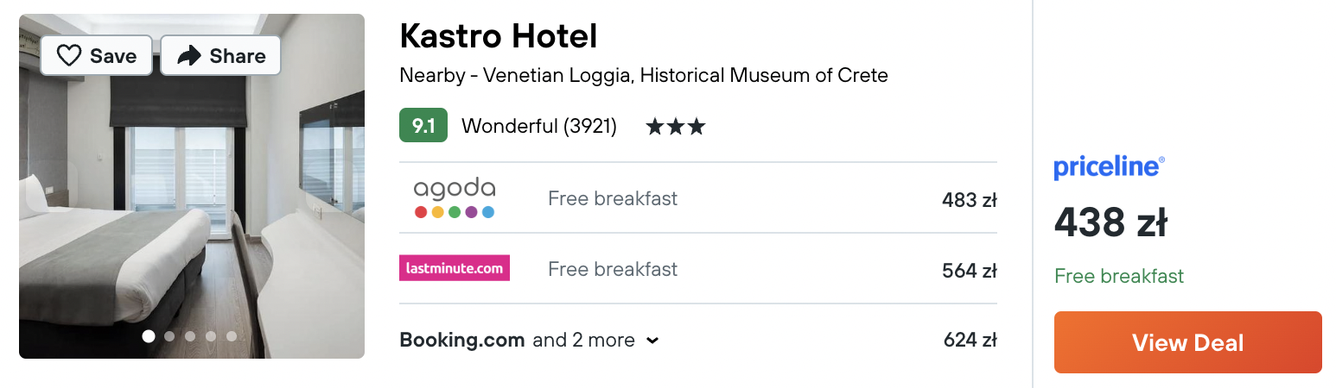Show the third carousel photo dot
This screenshot has height=388, width=1336.
click(190, 336)
